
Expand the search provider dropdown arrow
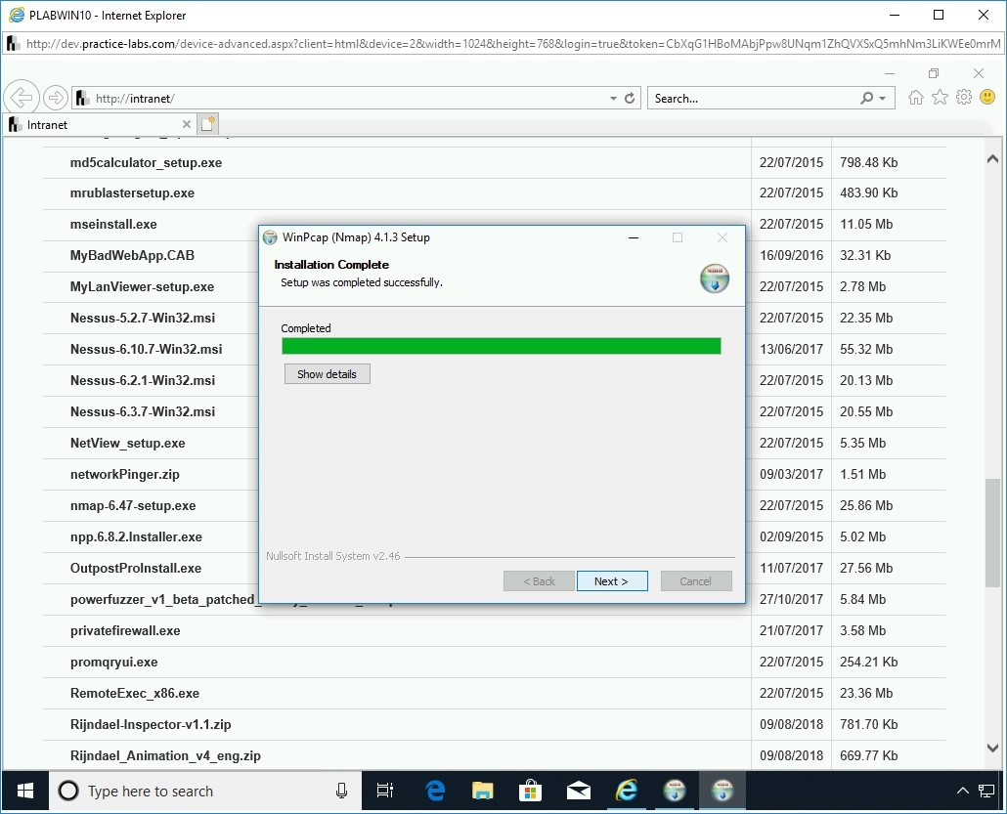coord(883,99)
